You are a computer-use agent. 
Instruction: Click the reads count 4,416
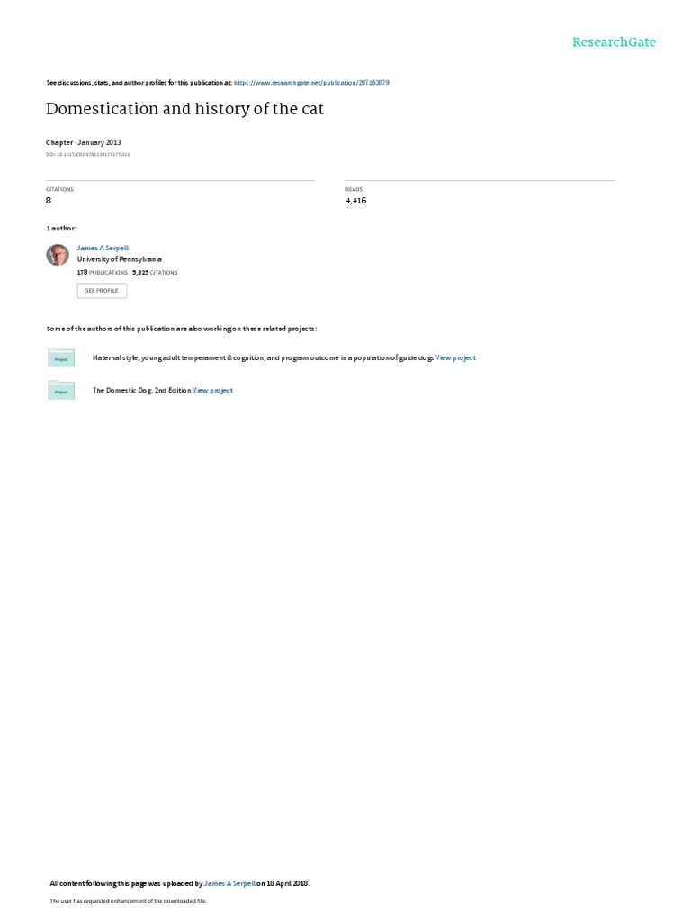356,201
